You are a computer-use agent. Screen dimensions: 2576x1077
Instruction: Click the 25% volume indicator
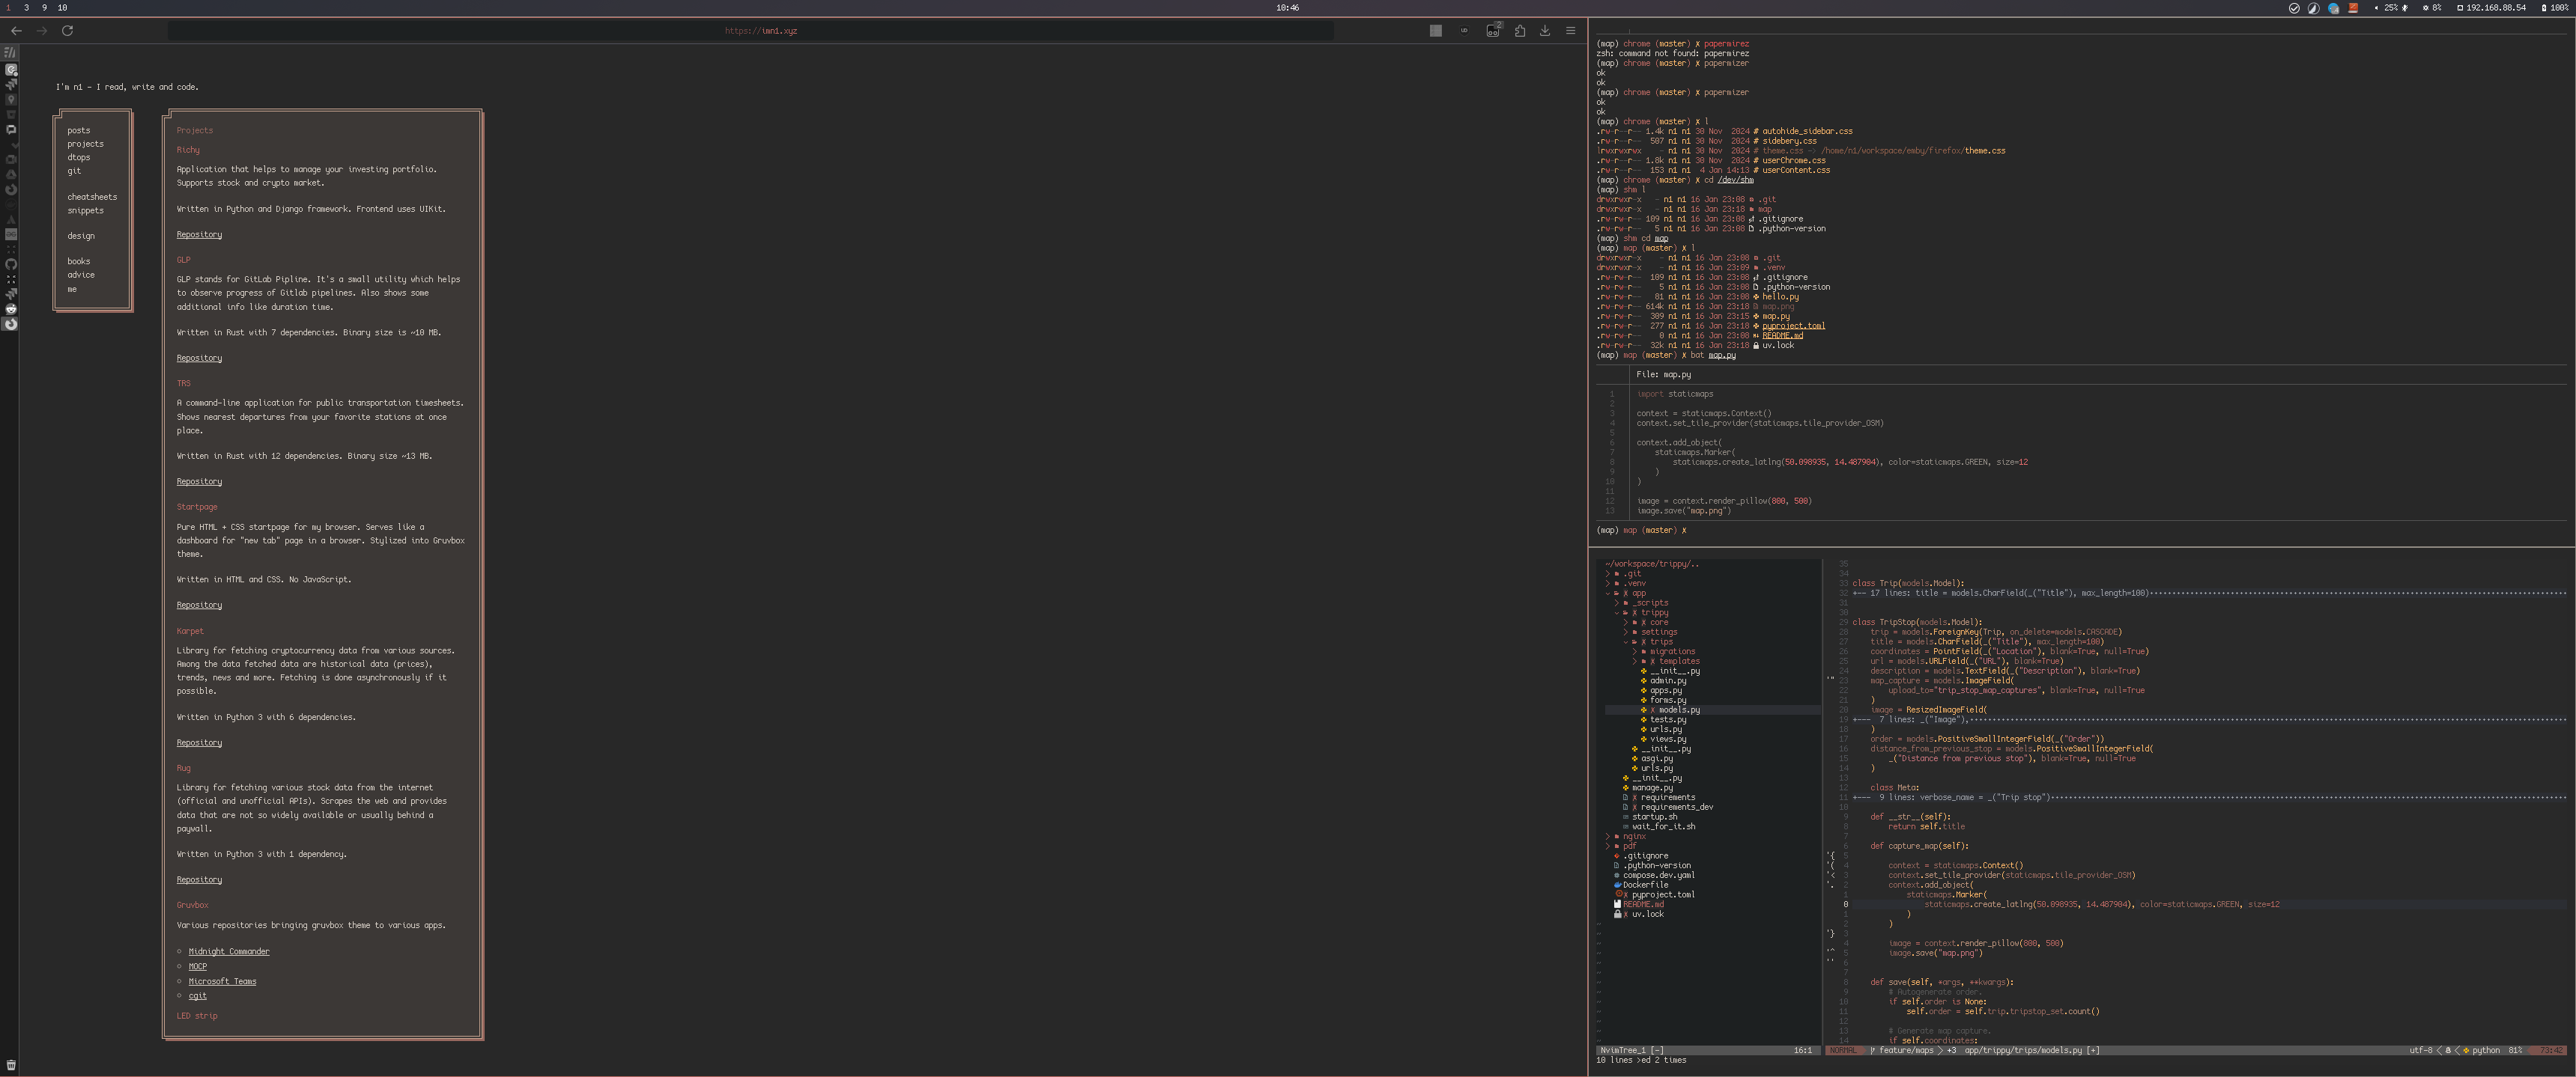click(2392, 8)
